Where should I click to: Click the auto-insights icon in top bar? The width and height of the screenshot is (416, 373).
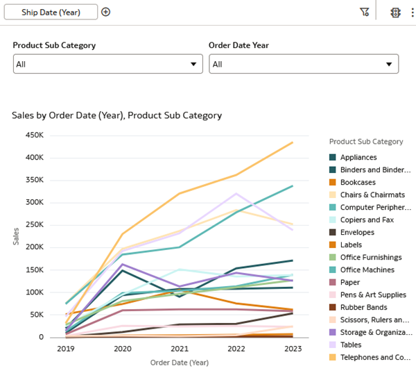point(396,12)
